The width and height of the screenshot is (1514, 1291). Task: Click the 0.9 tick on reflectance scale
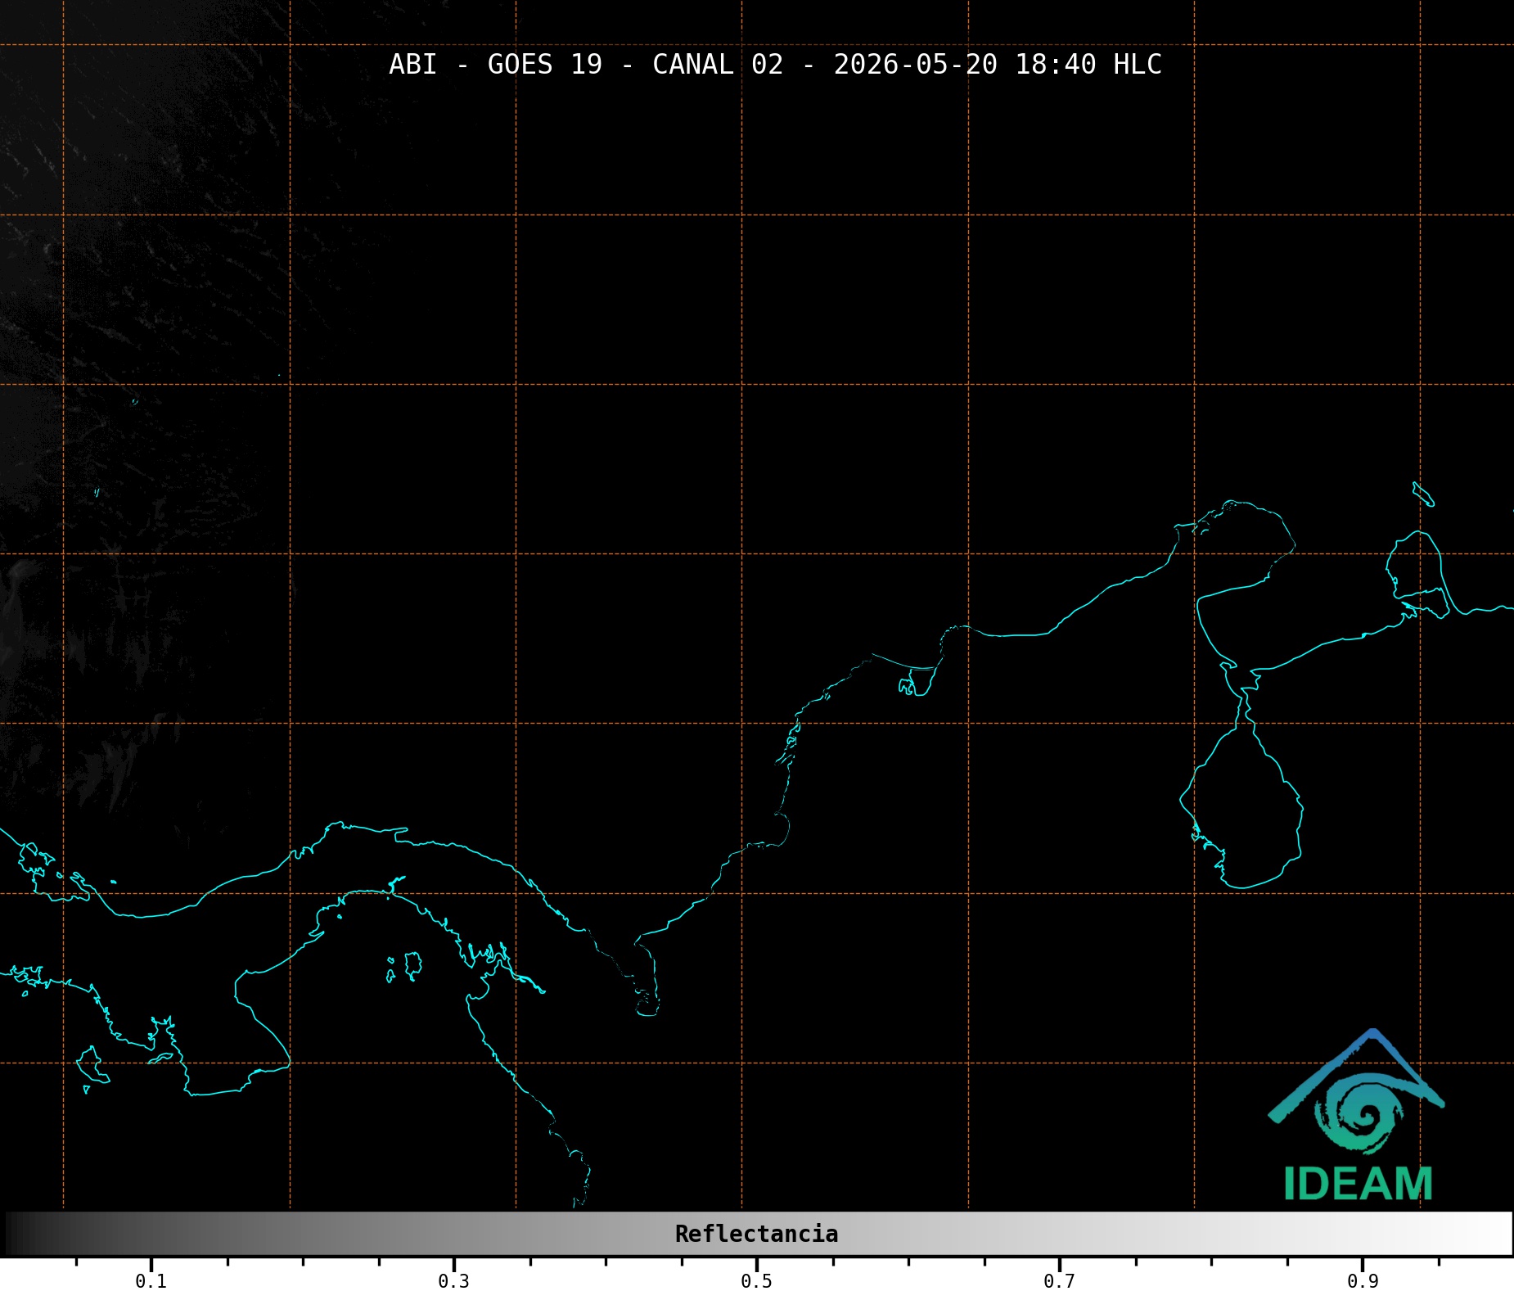[x=1363, y=1281]
